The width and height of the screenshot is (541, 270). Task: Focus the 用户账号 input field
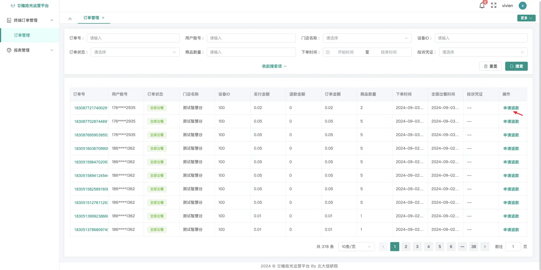point(251,38)
